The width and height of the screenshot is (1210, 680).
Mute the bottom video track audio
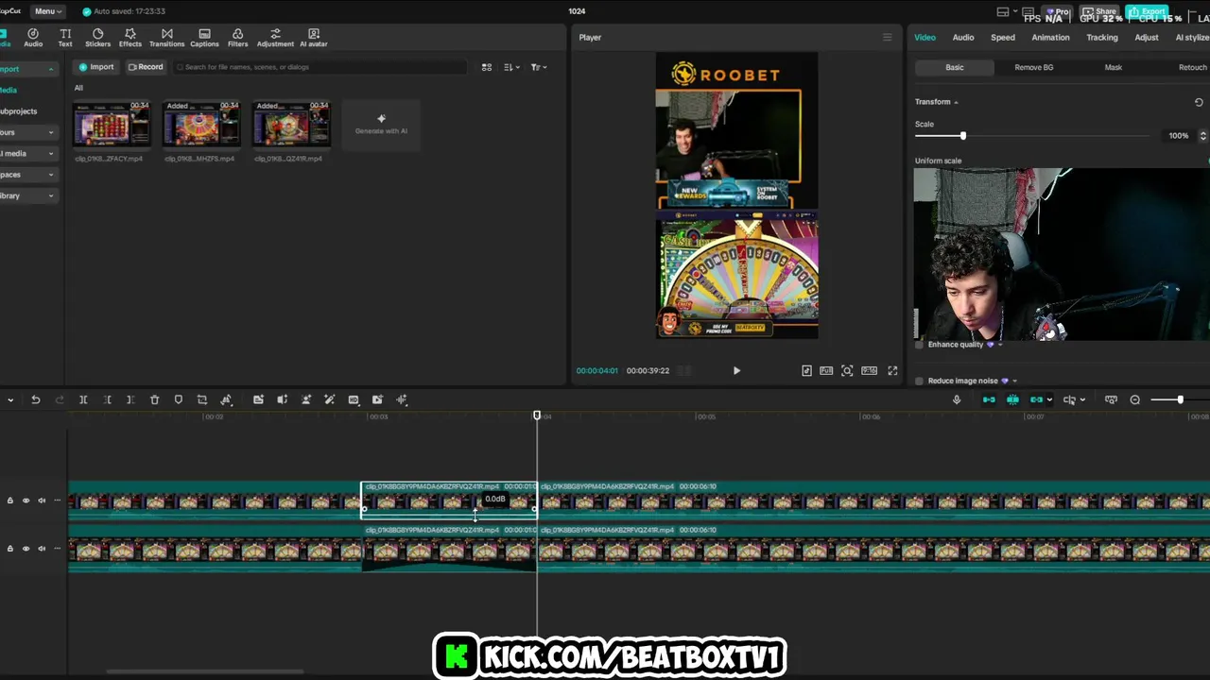[x=42, y=548]
